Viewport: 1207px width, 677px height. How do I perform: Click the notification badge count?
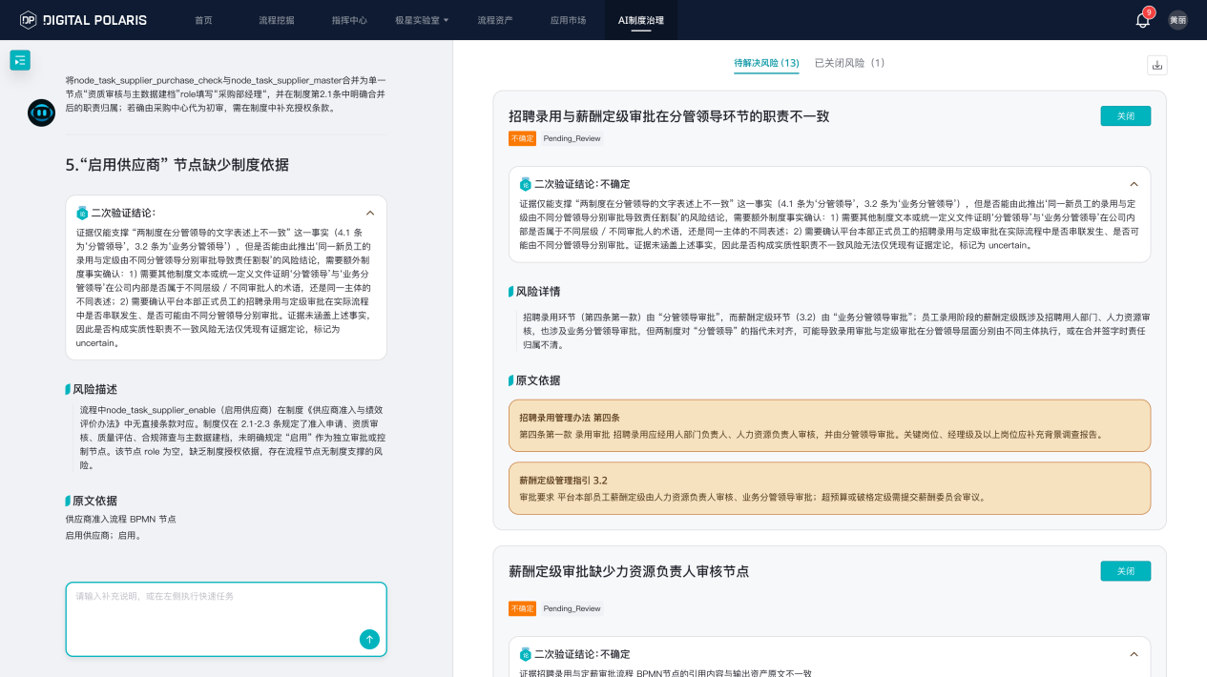click(1149, 12)
